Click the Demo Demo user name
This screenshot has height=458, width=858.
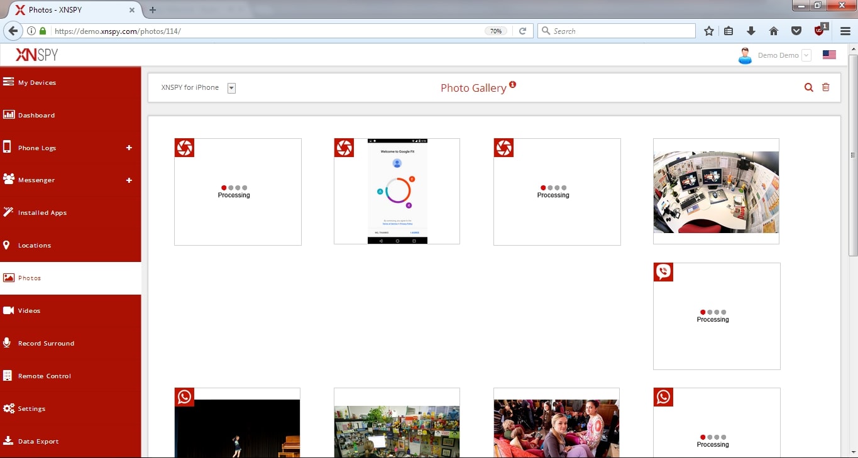(778, 55)
